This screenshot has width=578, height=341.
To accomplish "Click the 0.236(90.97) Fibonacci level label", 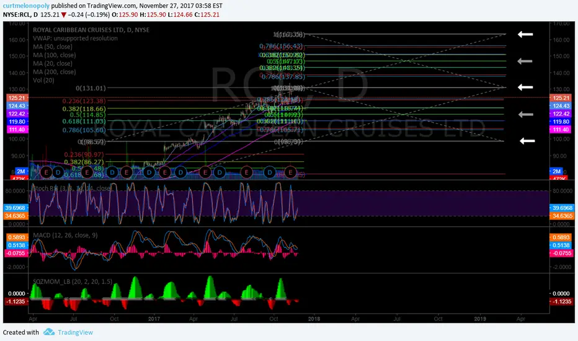I will [x=84, y=155].
